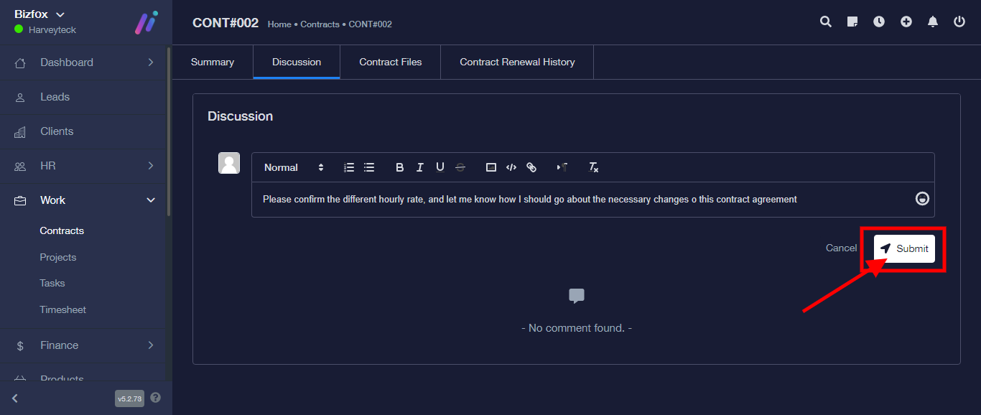Click the bell notifications icon
This screenshot has width=981, height=415.
click(x=933, y=22)
